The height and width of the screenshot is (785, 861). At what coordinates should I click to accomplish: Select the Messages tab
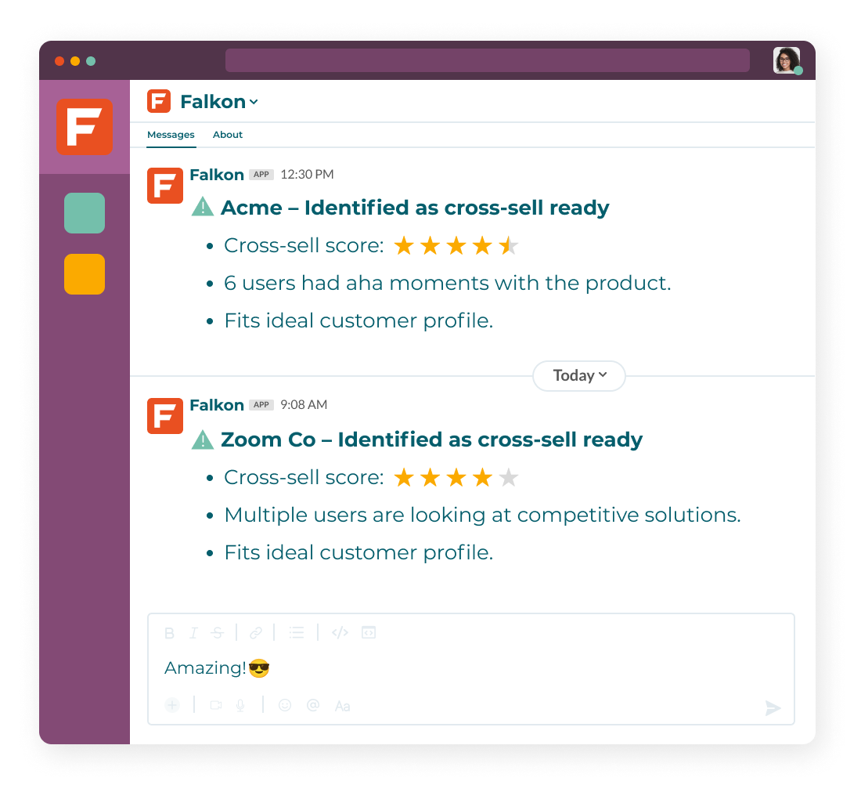[171, 135]
